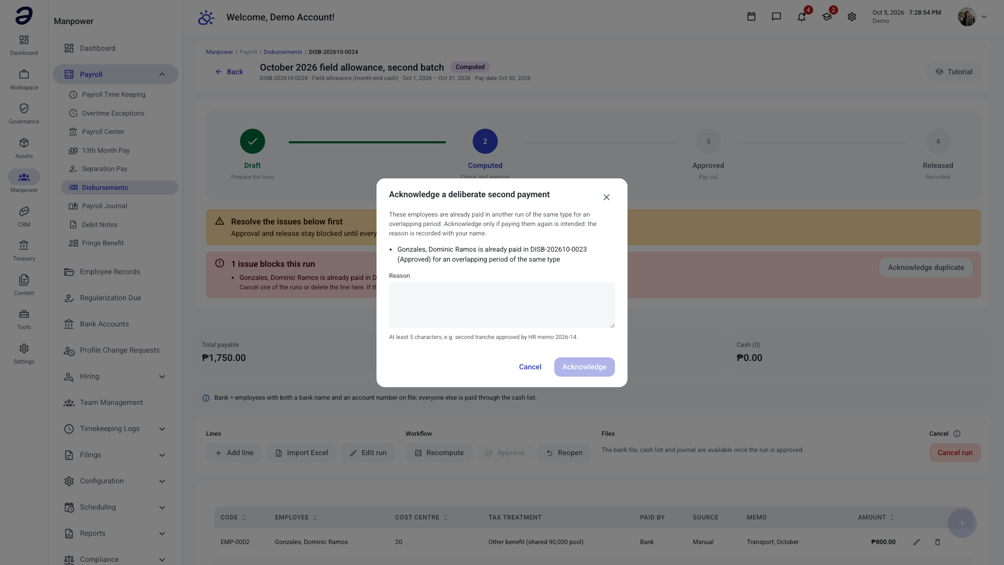Image resolution: width=1004 pixels, height=565 pixels.
Task: Expand the Compliance section
Action: pyautogui.click(x=115, y=559)
